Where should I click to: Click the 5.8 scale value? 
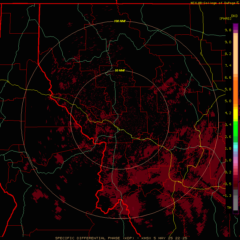pyautogui.click(x=228, y=89)
